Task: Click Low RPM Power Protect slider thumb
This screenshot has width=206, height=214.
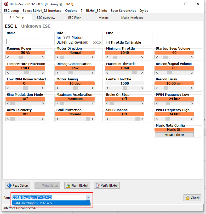Action: 25,88
